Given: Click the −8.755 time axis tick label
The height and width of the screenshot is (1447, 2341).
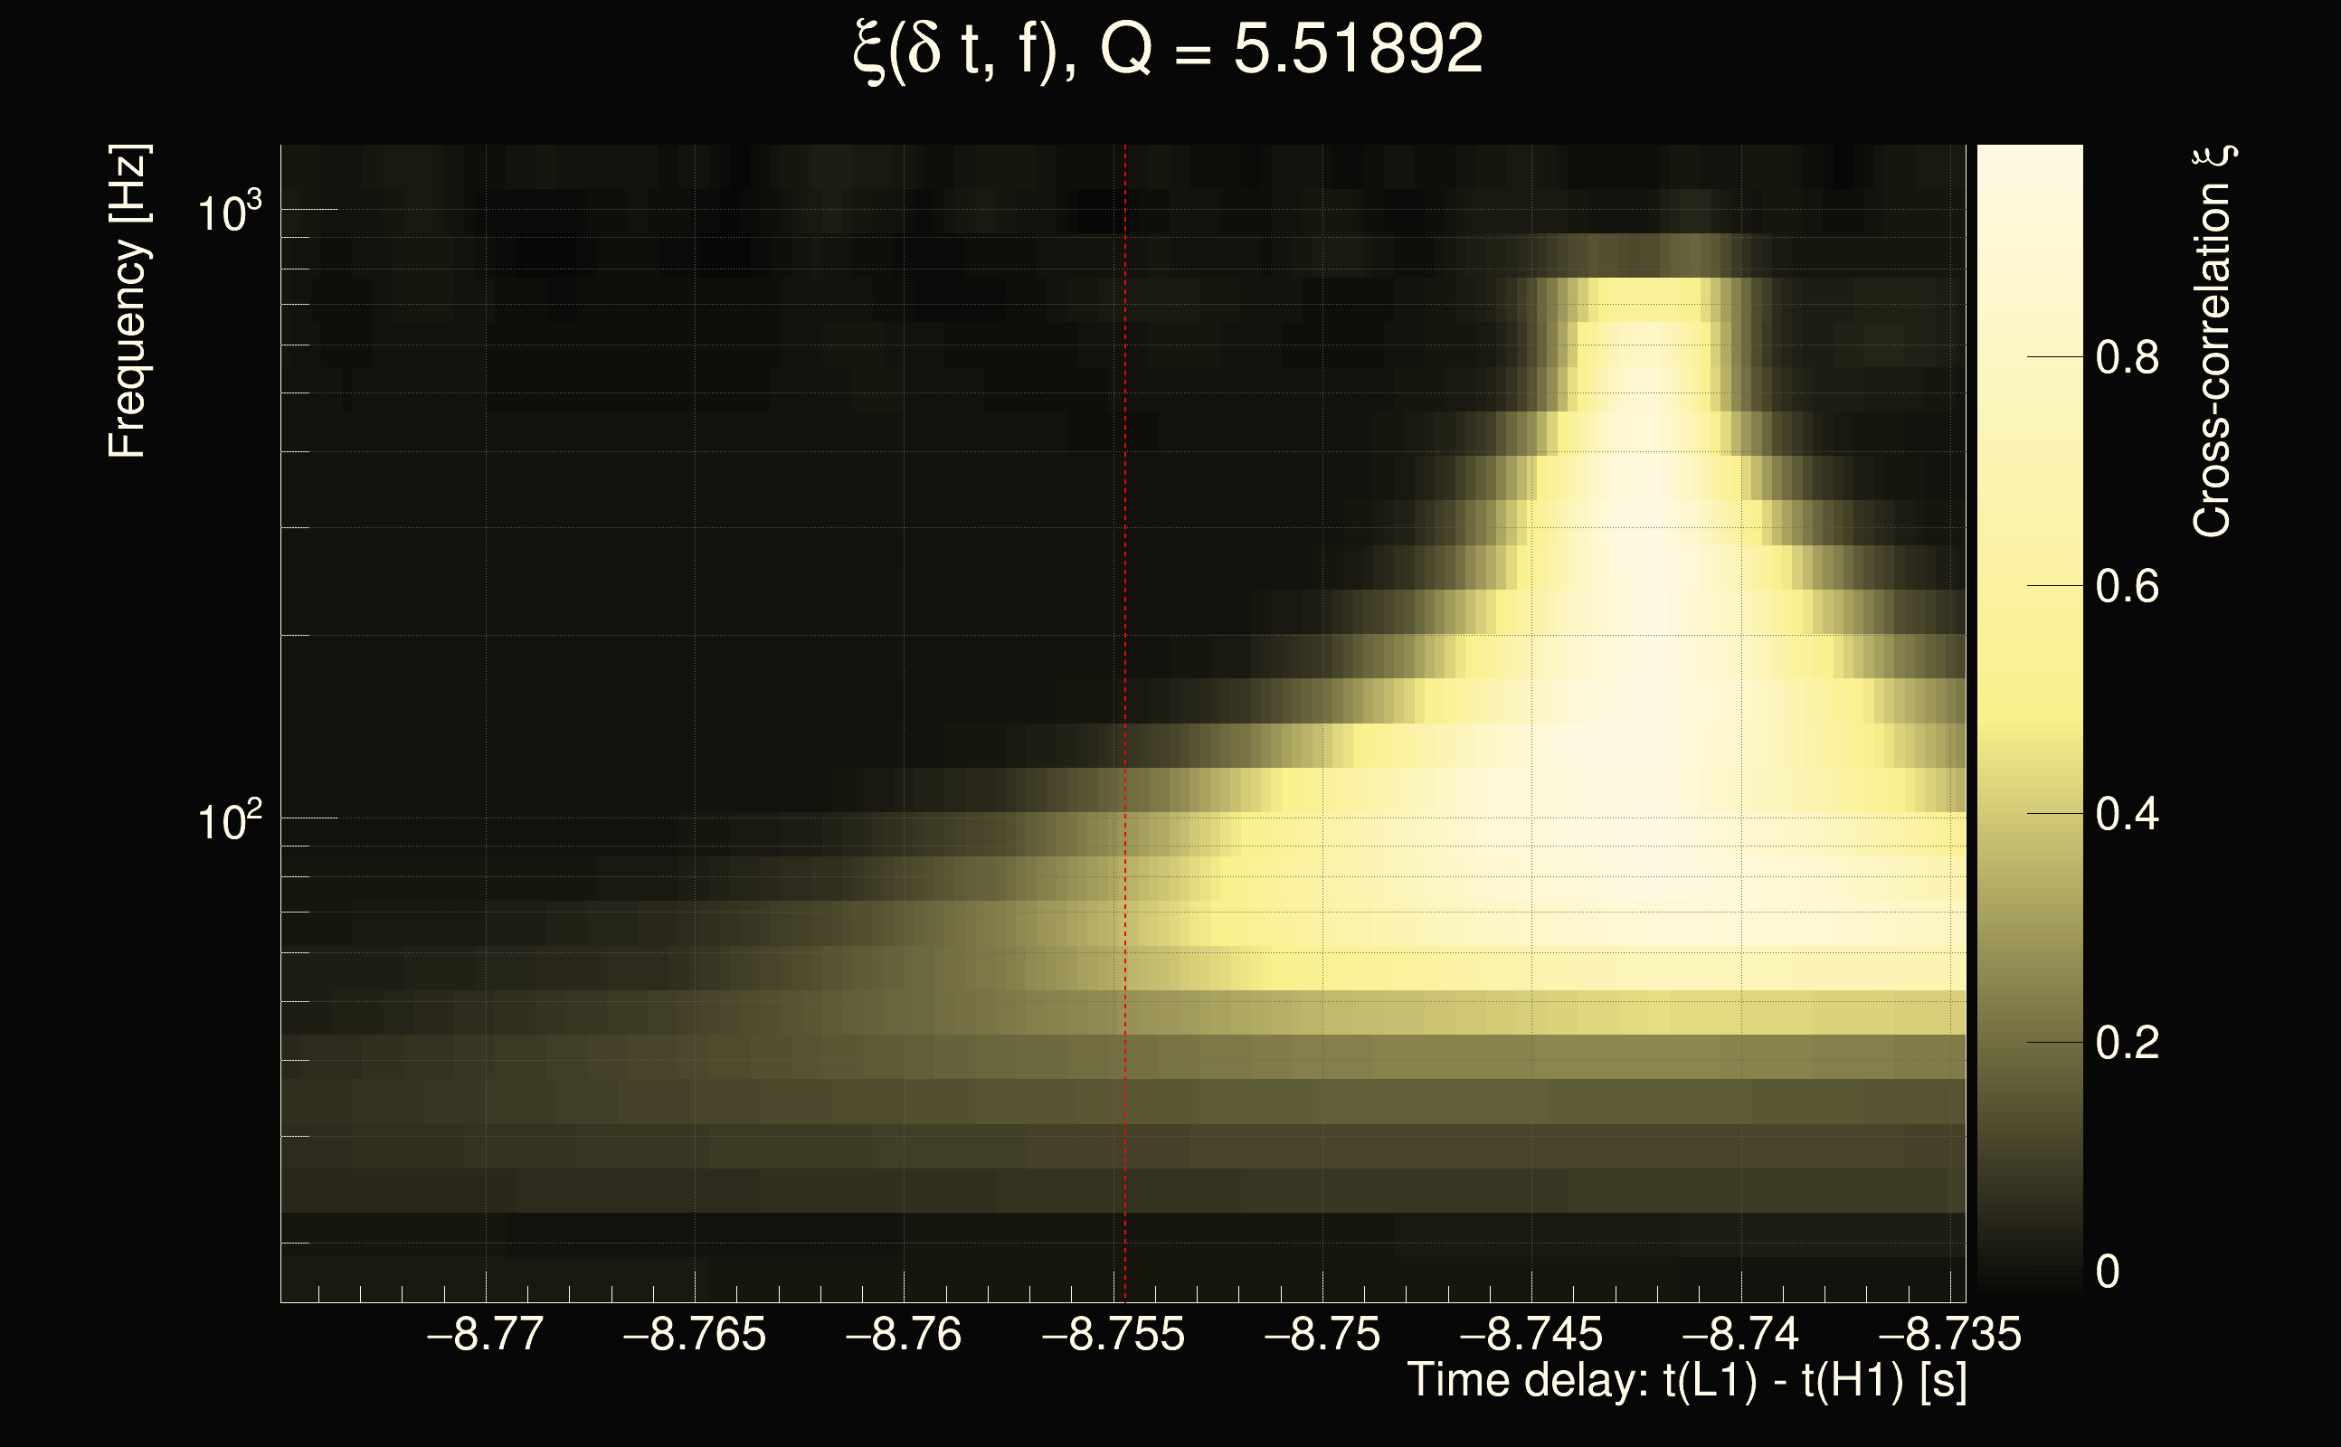Looking at the screenshot, I should (x=1114, y=1334).
